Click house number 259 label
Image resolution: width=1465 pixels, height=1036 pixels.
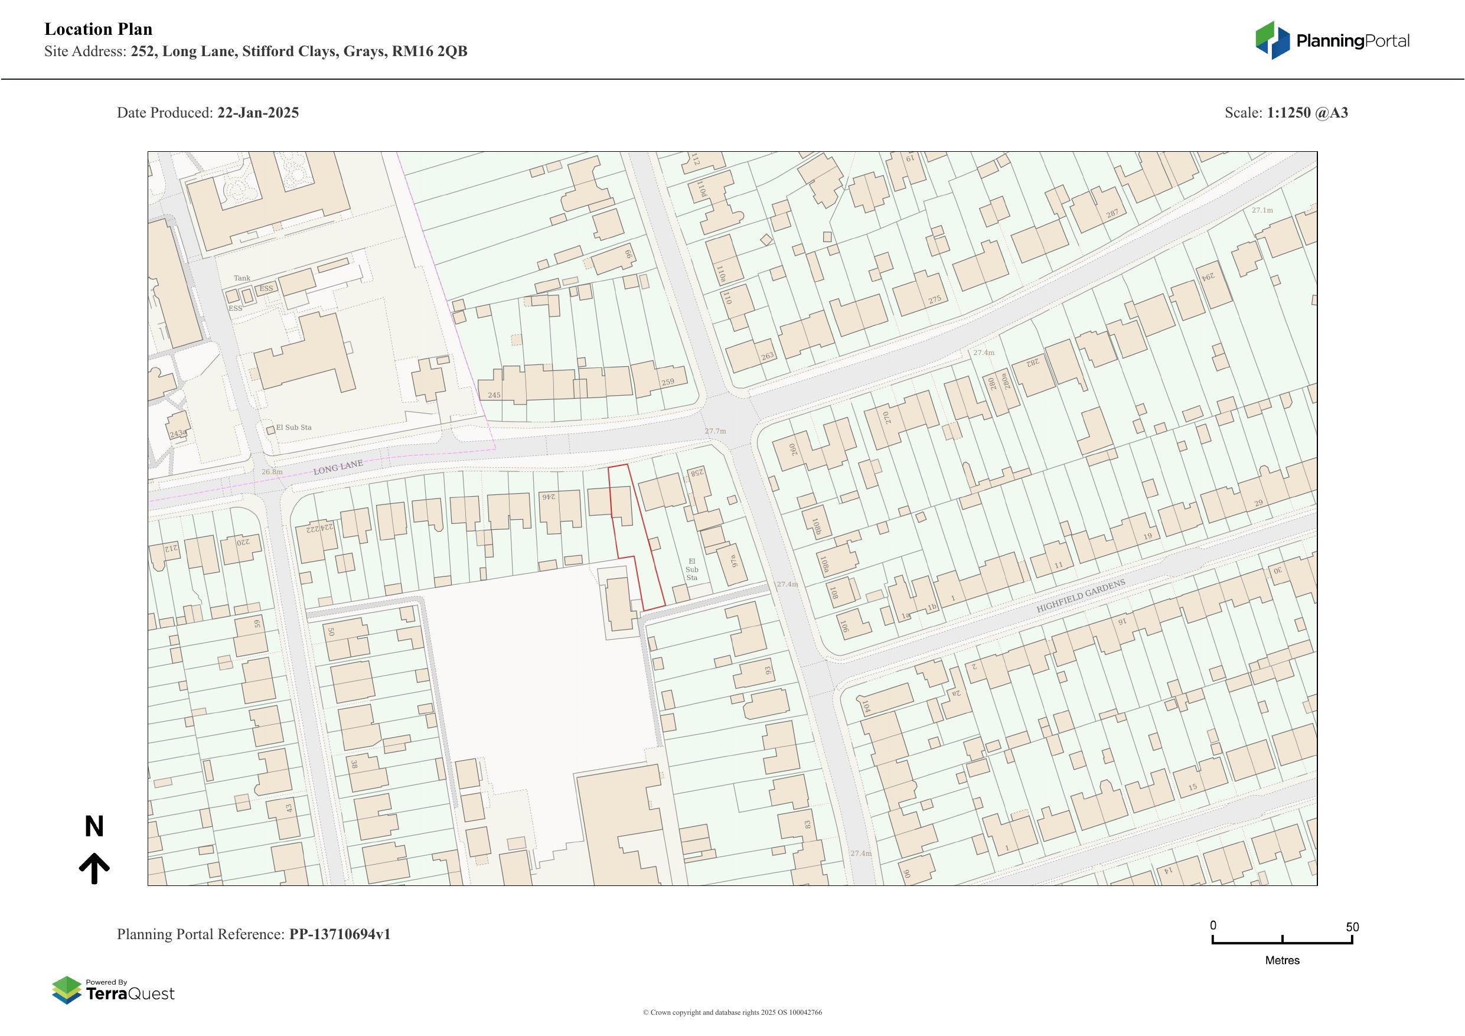coord(667,382)
